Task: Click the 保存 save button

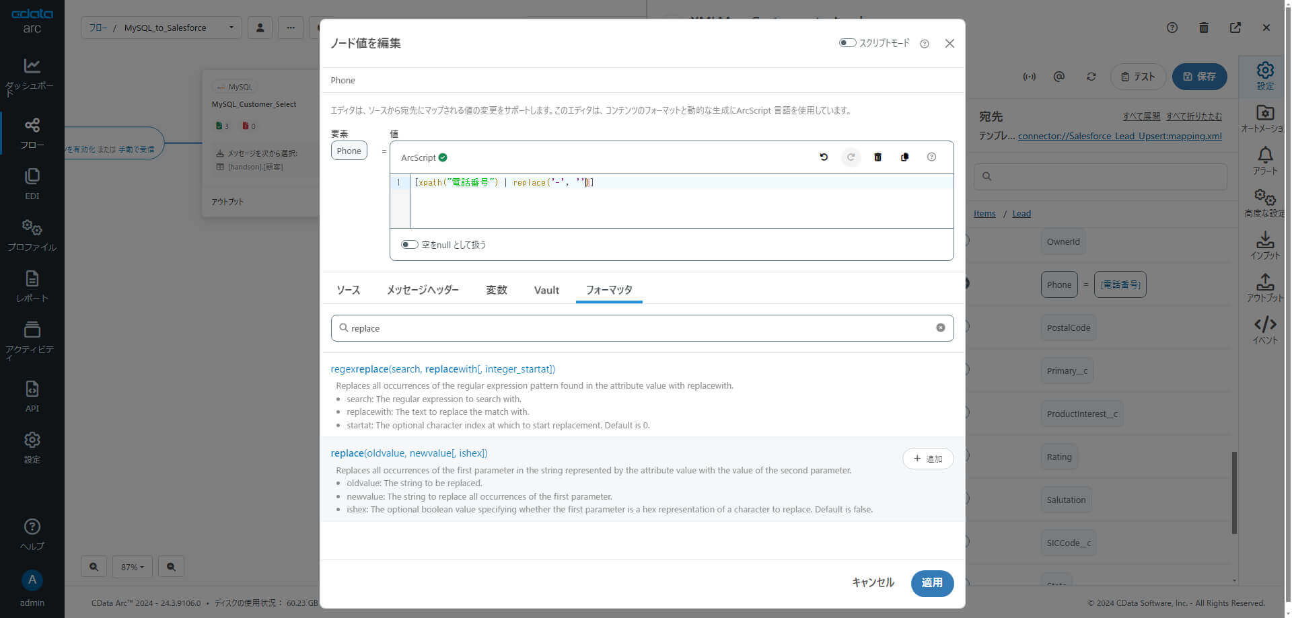Action: click(1199, 77)
